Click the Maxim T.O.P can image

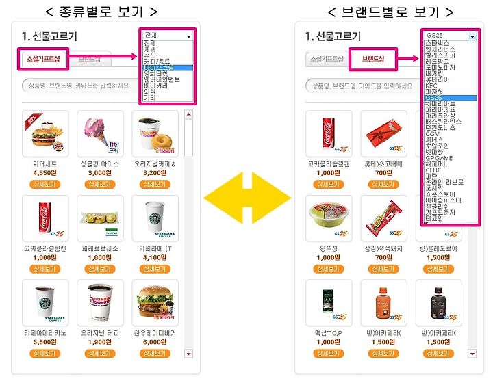[x=329, y=303]
